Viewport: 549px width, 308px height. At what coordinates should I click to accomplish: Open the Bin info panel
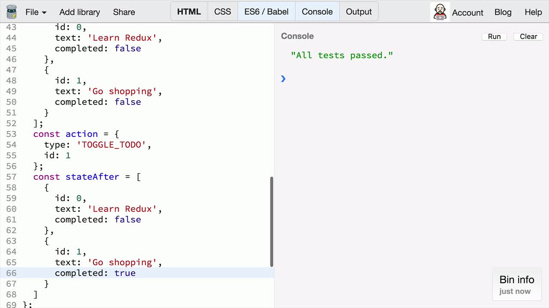click(x=516, y=285)
